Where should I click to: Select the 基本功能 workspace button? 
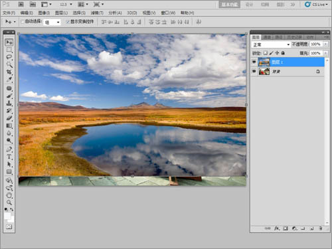230,5
